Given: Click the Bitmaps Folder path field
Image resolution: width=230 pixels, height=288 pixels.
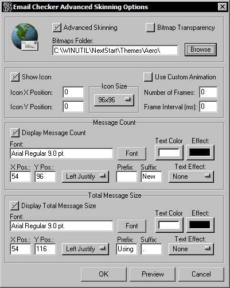Looking at the screenshot, I should [x=115, y=51].
